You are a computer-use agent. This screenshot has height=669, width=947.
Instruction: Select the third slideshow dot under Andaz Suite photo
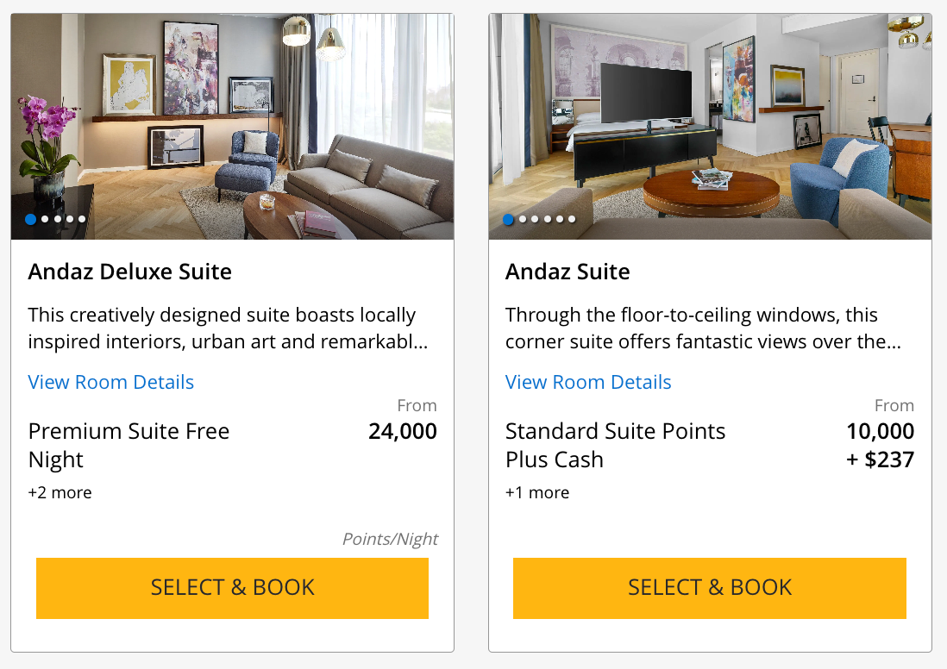[x=535, y=219]
